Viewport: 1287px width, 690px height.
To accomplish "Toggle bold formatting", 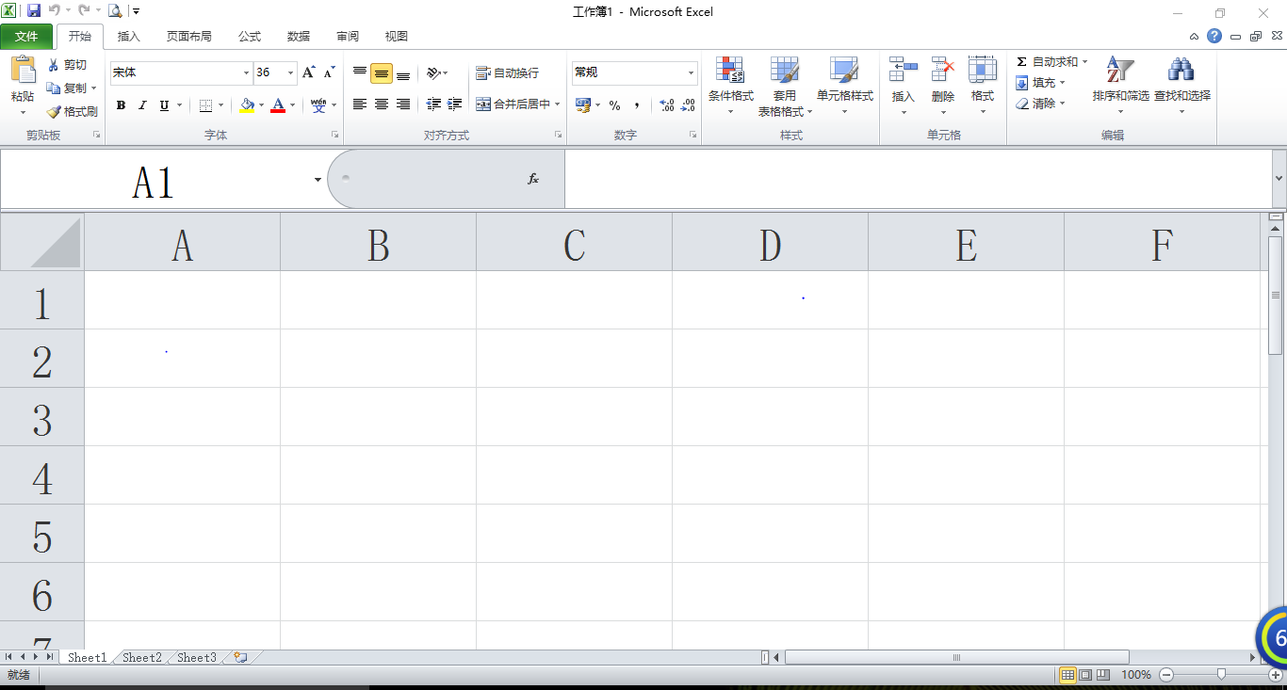I will tap(121, 105).
